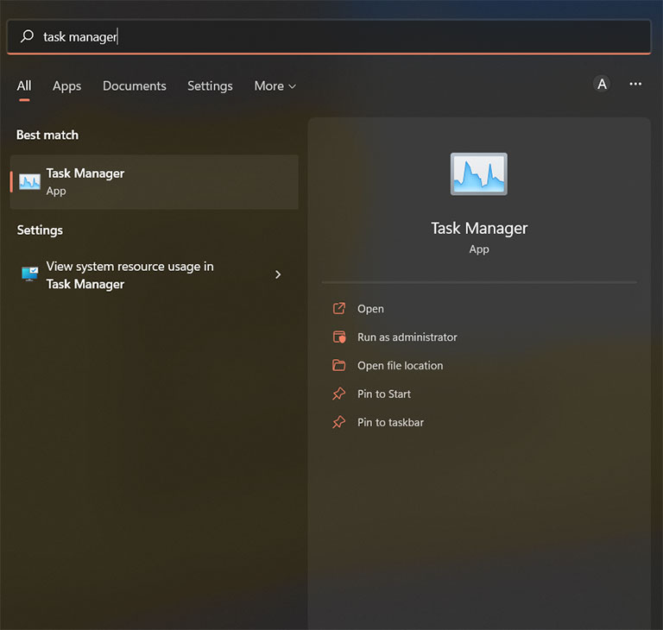Click the Open action icon

point(339,309)
